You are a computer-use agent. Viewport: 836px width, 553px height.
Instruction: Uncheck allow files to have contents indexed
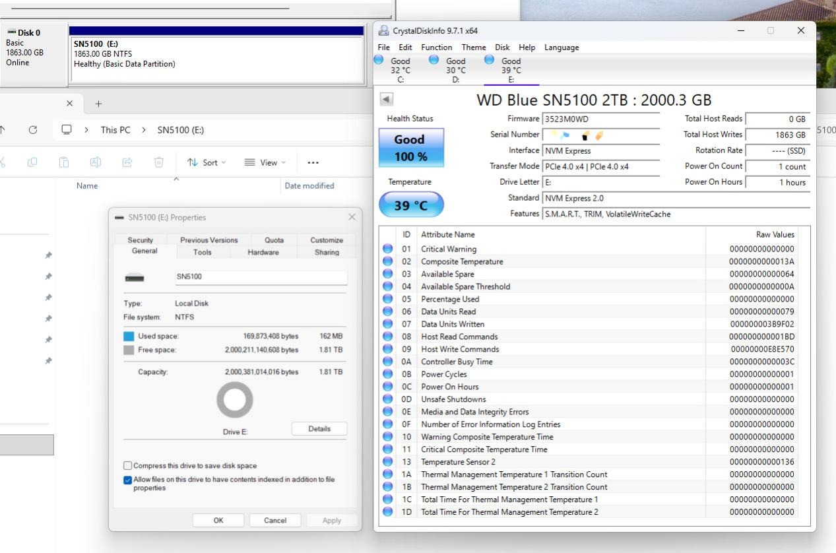pyautogui.click(x=127, y=479)
